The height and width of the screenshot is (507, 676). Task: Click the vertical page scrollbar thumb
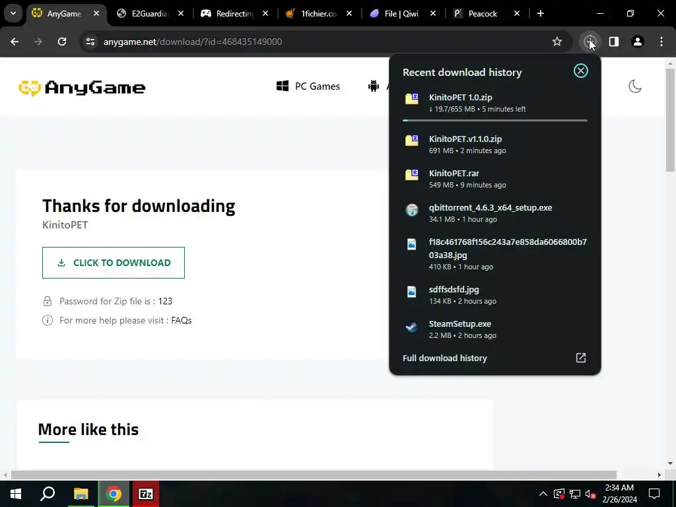[x=670, y=120]
